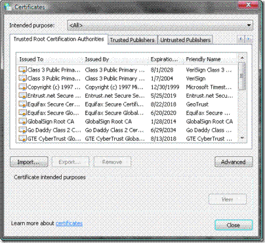Close the Certificates dialog with Close button
This screenshot has height=243, width=265.
(234, 225)
